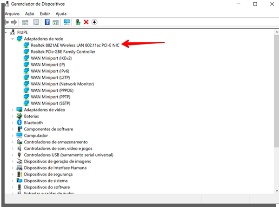This screenshot has height=207, width=279.
Task: Click the Adaptadores de rede icon
Action: (x=20, y=39)
